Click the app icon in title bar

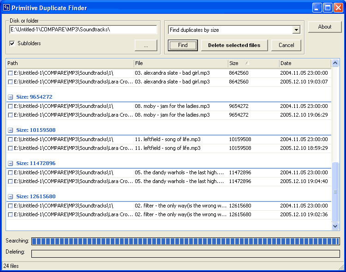[x=6, y=7]
